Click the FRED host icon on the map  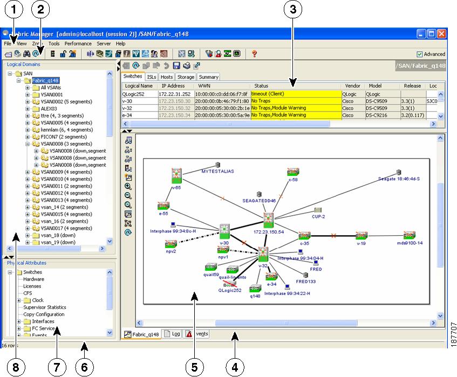pos(316,263)
